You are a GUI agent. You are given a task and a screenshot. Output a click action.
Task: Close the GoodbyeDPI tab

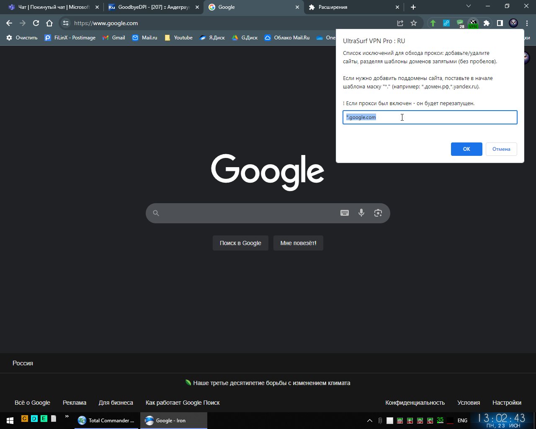197,7
